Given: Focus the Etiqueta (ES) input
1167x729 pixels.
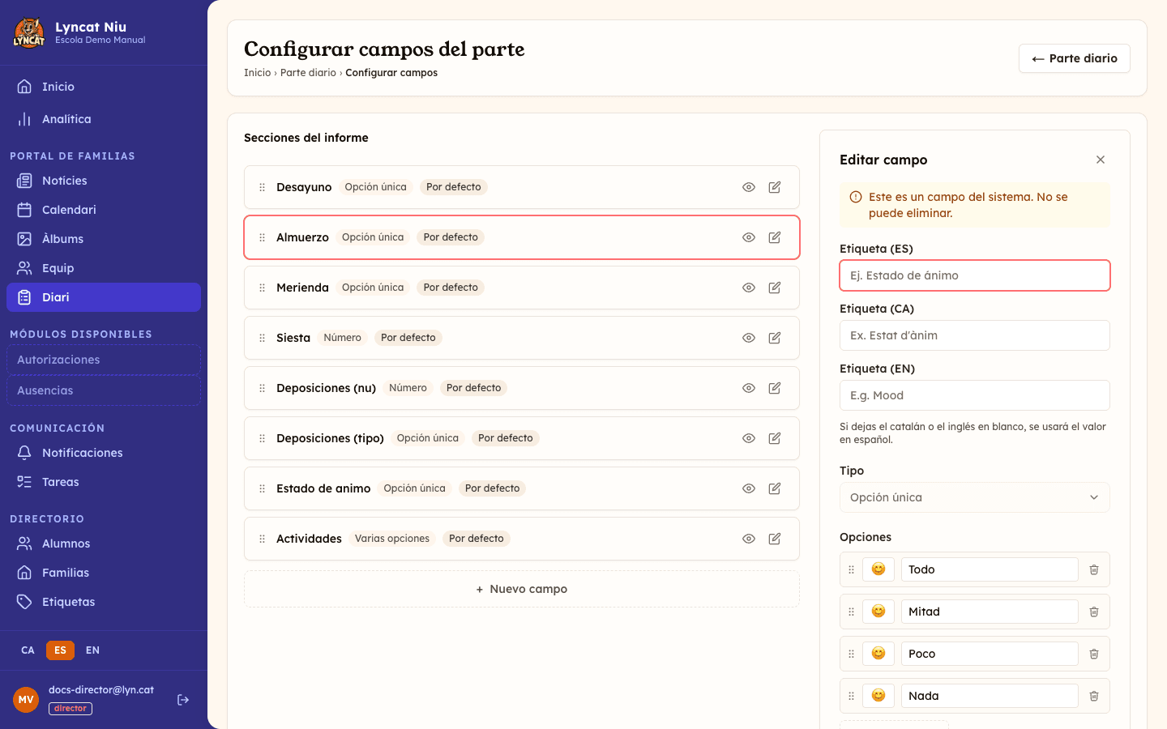Looking at the screenshot, I should coord(975,275).
